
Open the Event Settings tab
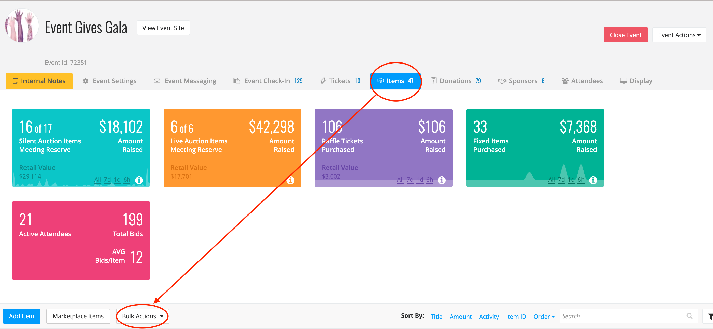[110, 81]
